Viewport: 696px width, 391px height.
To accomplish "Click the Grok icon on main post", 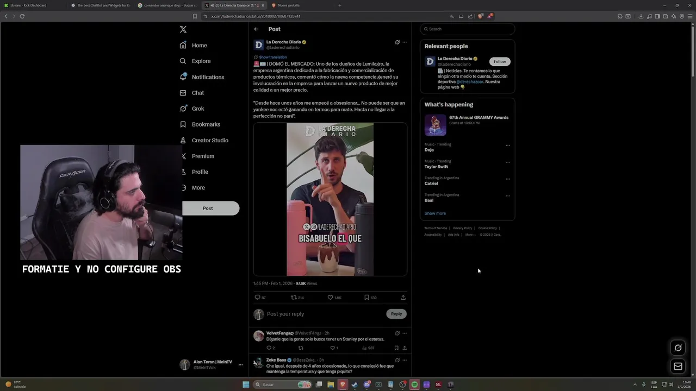I will click(x=397, y=42).
